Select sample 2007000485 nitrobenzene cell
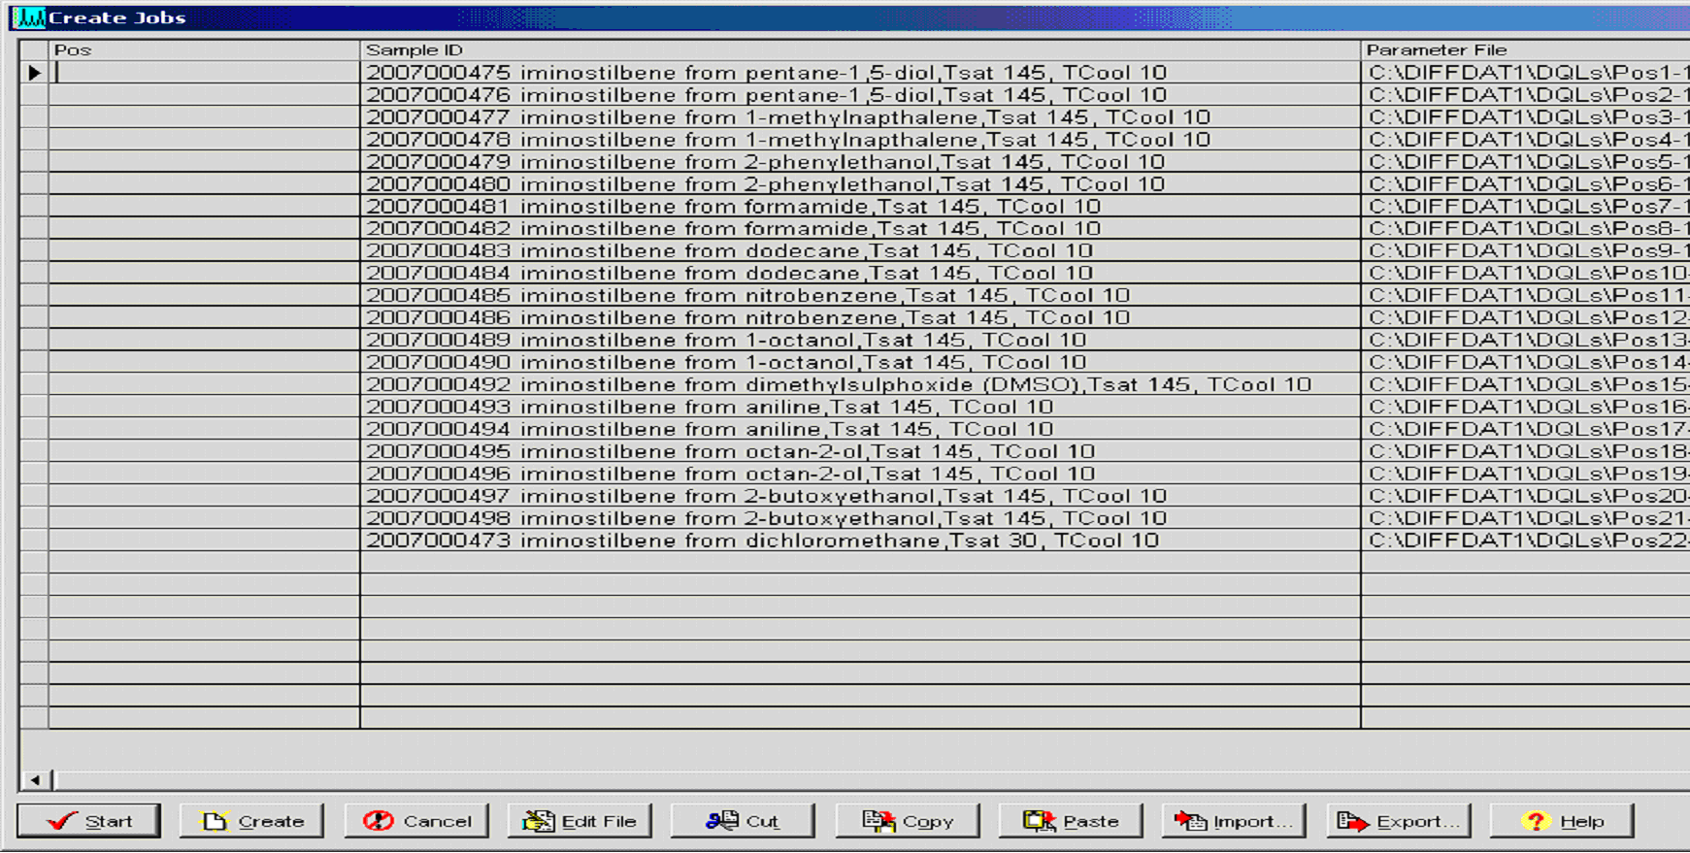Screen dimensions: 1690x853 pyautogui.click(x=860, y=296)
